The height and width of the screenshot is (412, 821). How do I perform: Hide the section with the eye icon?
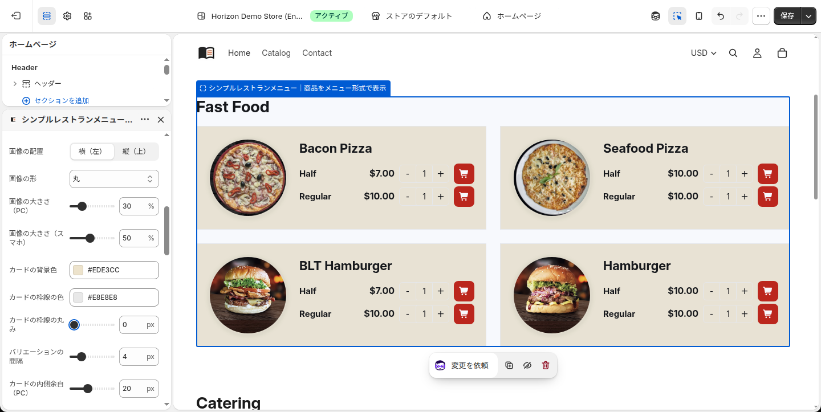[x=527, y=365]
